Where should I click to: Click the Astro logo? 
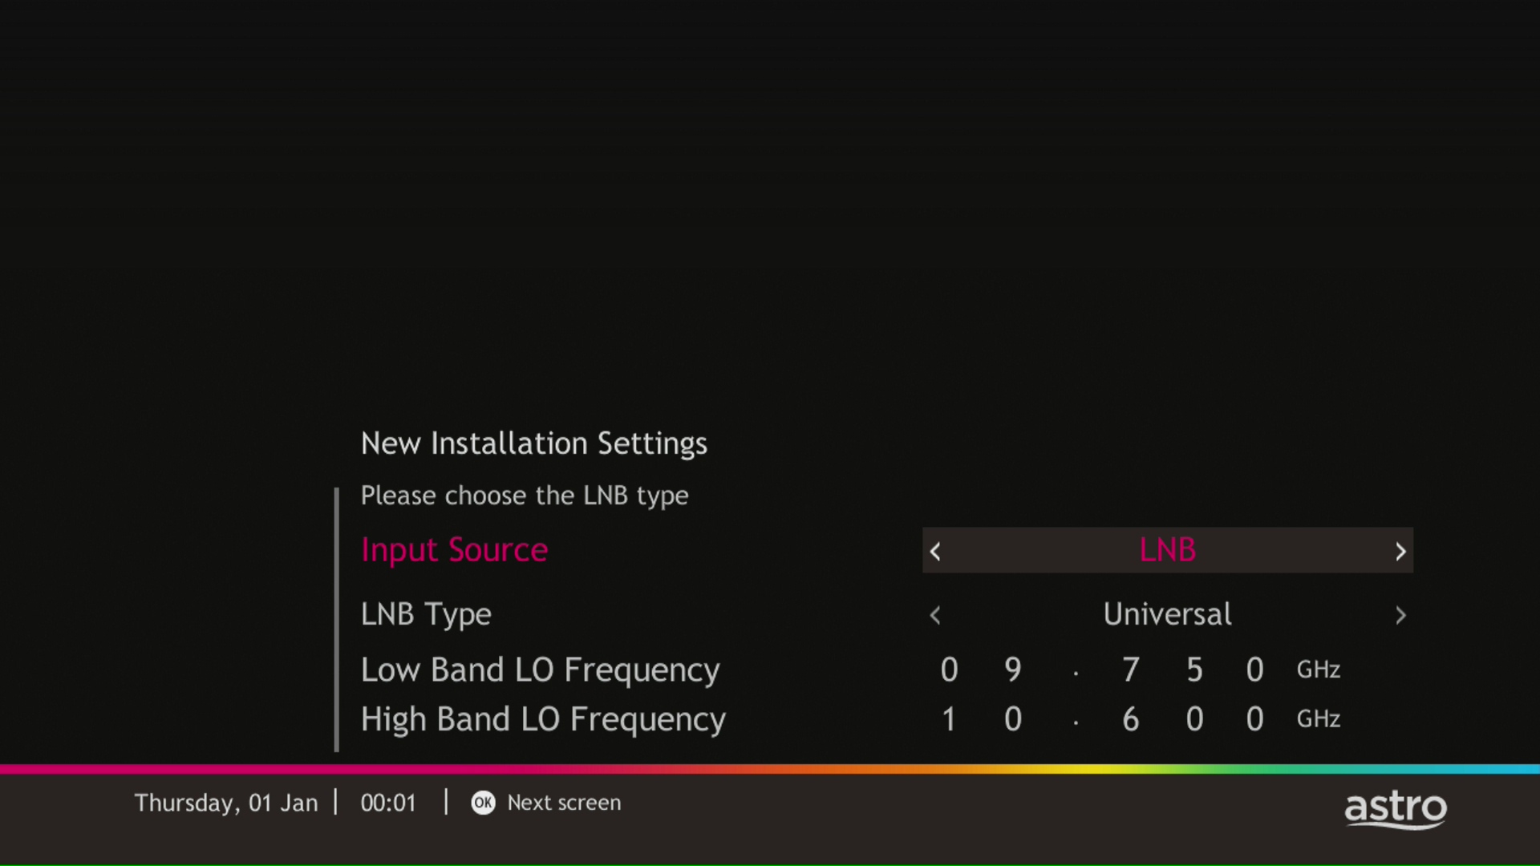(1396, 808)
